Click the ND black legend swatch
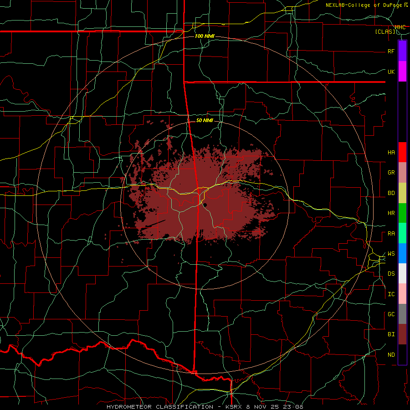The height and width of the screenshot is (410, 410). point(402,354)
